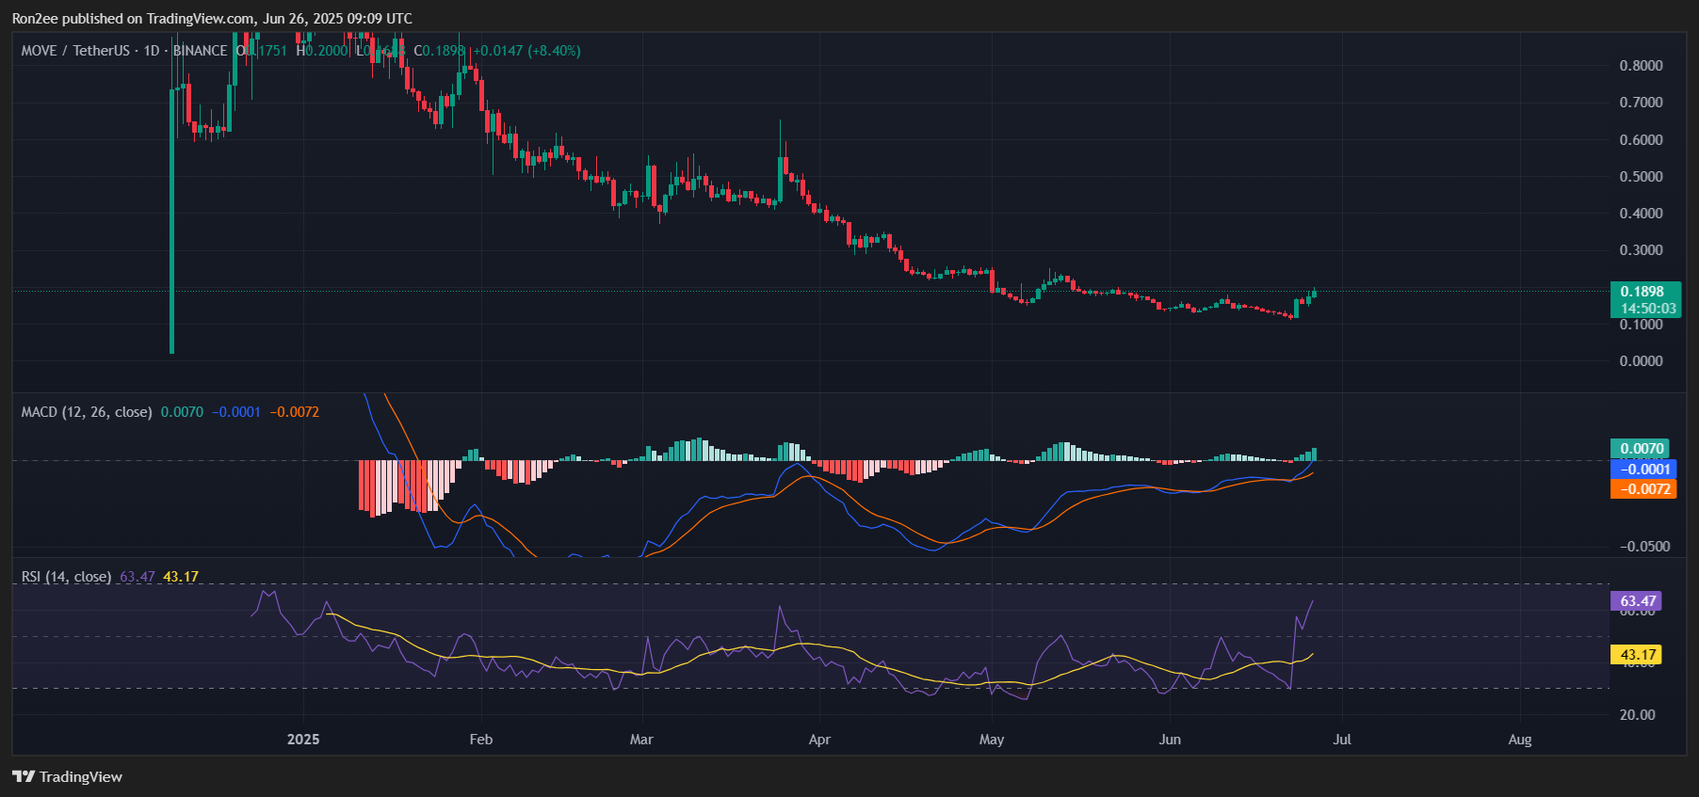Select Aug on the time axis
This screenshot has height=797, width=1699.
click(1519, 740)
